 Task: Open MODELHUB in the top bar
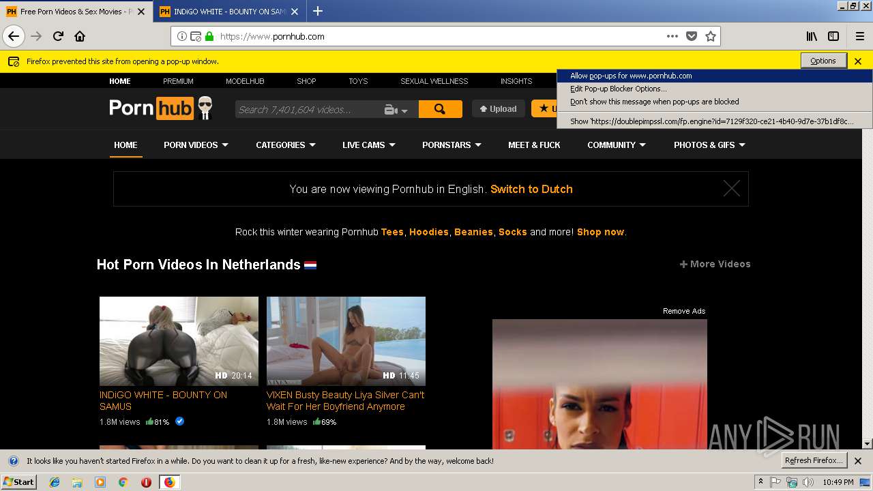coord(245,81)
